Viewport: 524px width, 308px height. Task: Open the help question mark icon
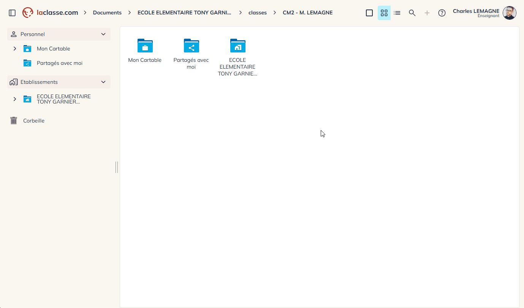(x=442, y=13)
